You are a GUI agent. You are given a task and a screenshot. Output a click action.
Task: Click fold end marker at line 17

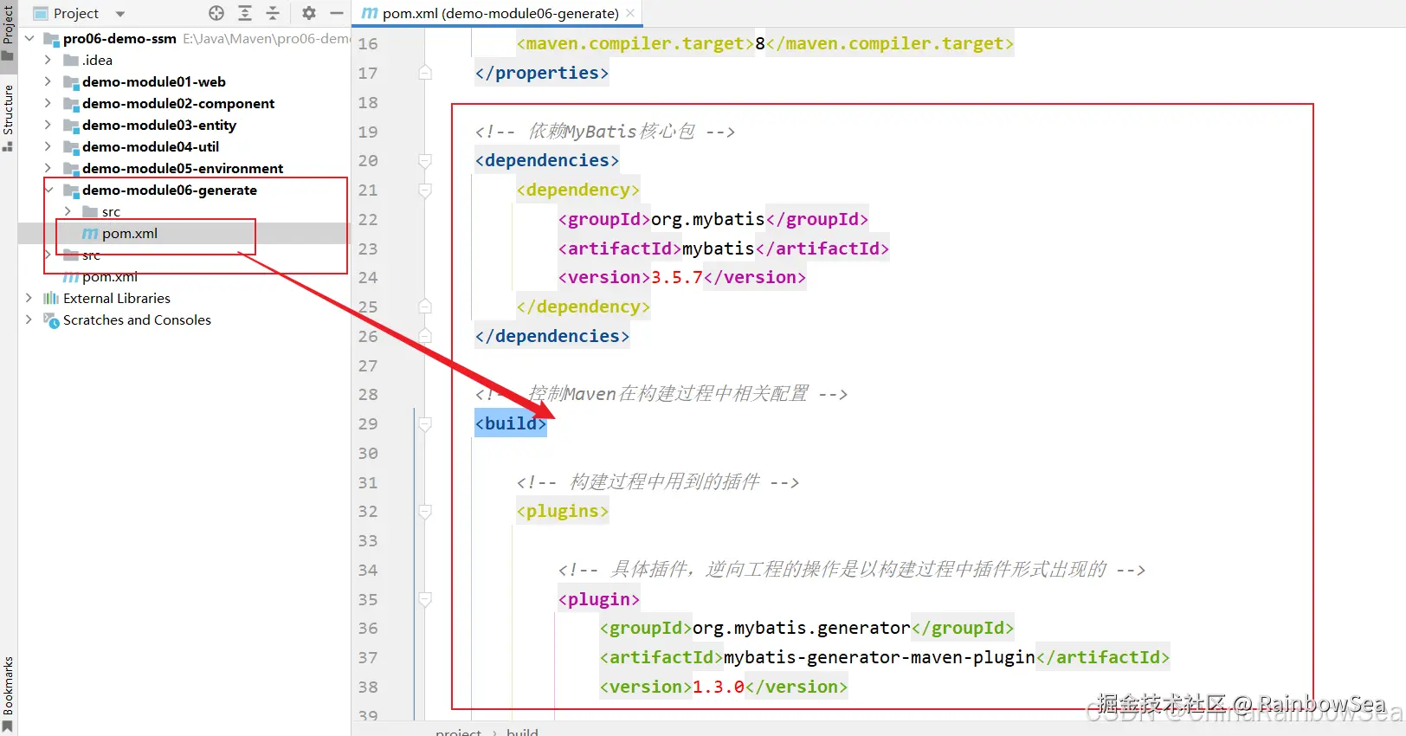coord(425,73)
